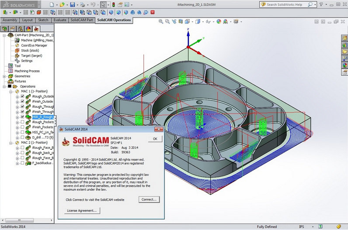The image size is (348, 230).
Task: Toggle the HSR_R_Rough operation checkbox
Action: pyautogui.click(x=22, y=117)
